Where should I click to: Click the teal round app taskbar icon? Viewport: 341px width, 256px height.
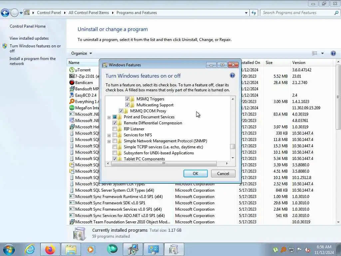coord(112,249)
